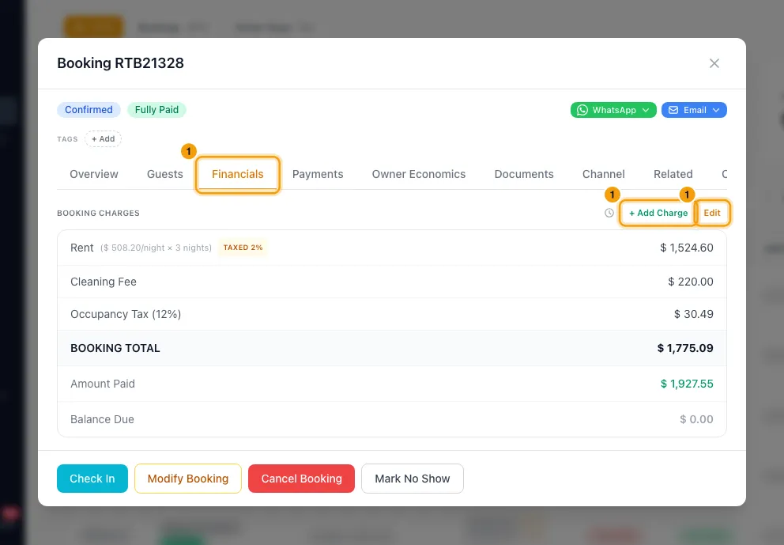Select the tax amount $ 30.49
Viewport: 784px width, 545px height.
point(693,314)
